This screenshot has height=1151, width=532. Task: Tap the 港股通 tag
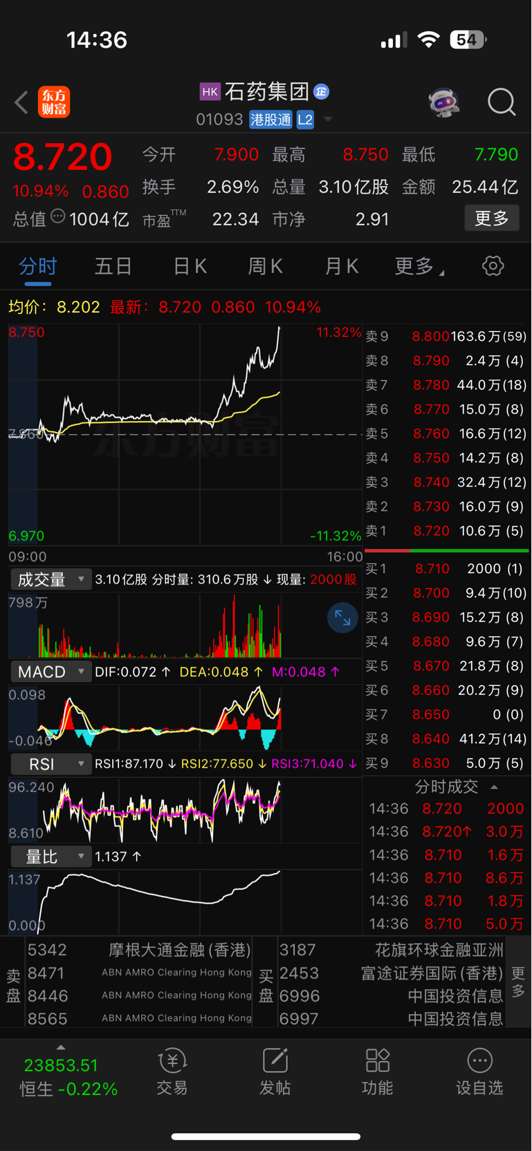pos(271,120)
